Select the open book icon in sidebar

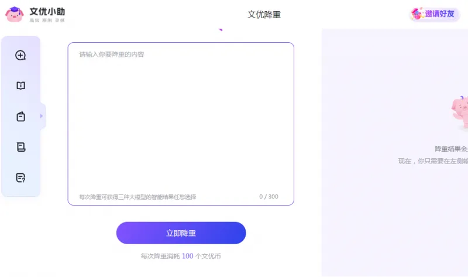coord(20,86)
